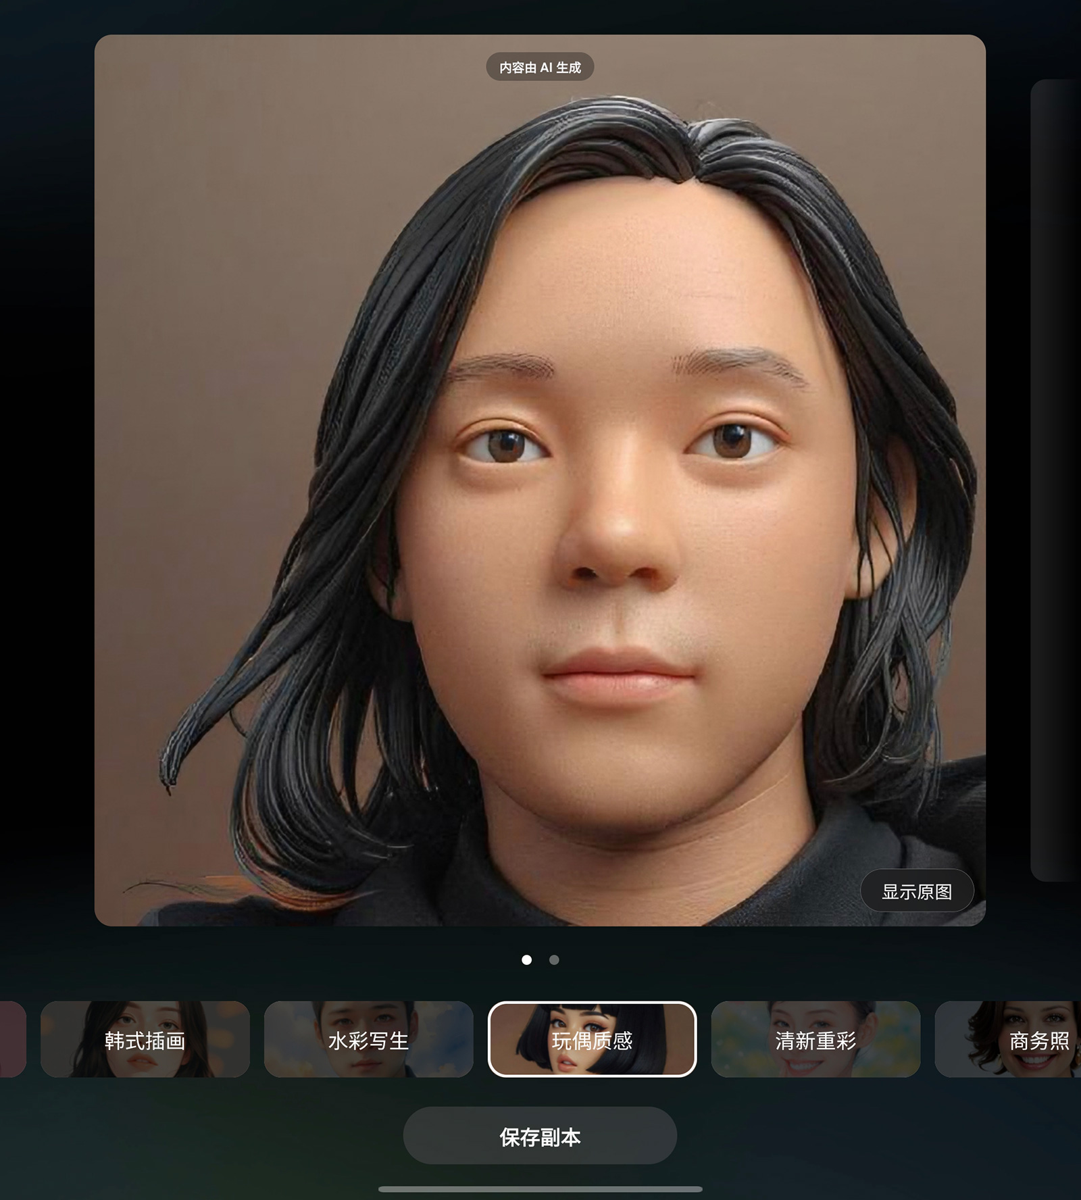Tap the next result card at the right edge
1081x1200 pixels.
1055,480
